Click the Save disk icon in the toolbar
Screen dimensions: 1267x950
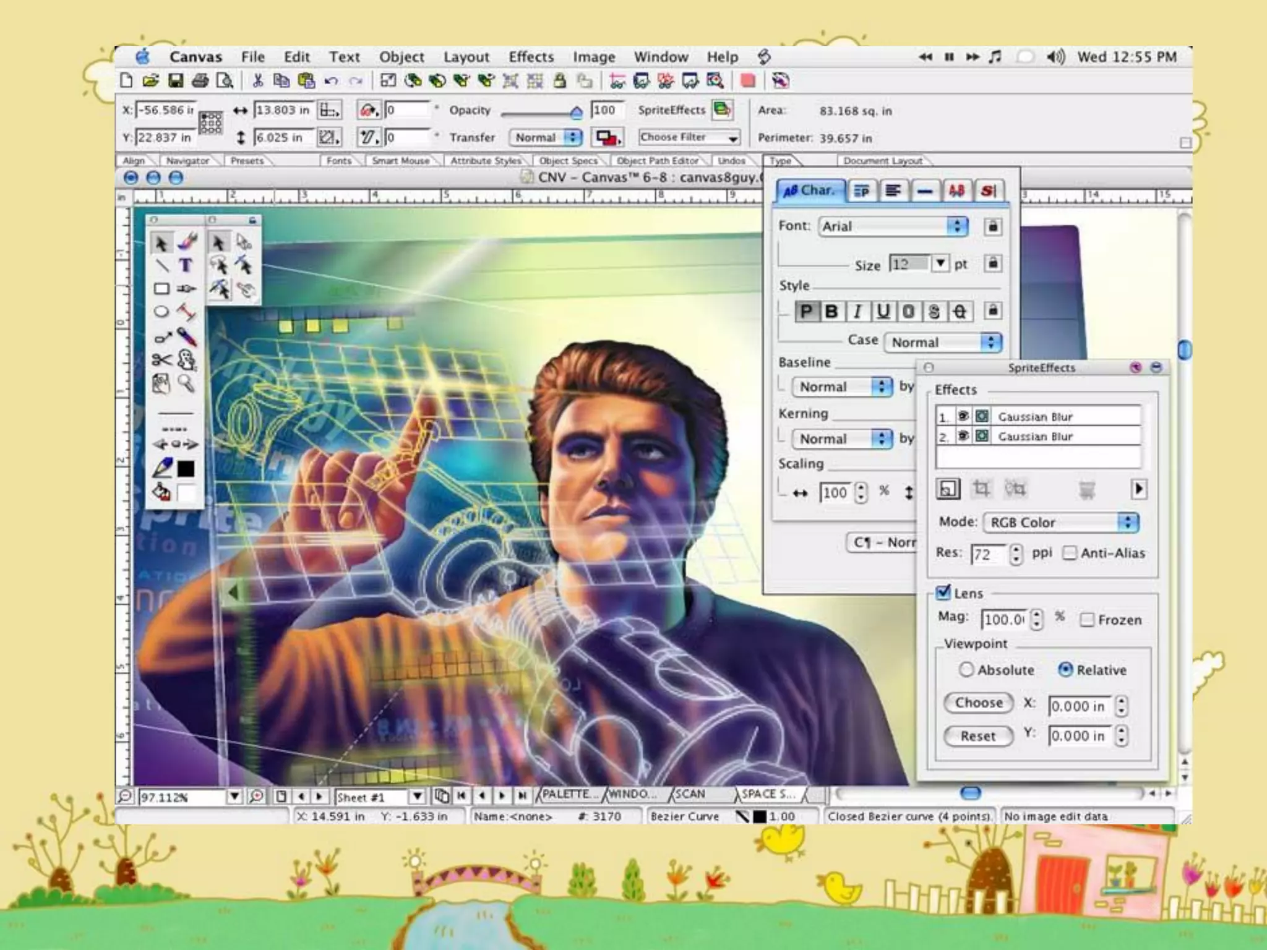coord(176,81)
